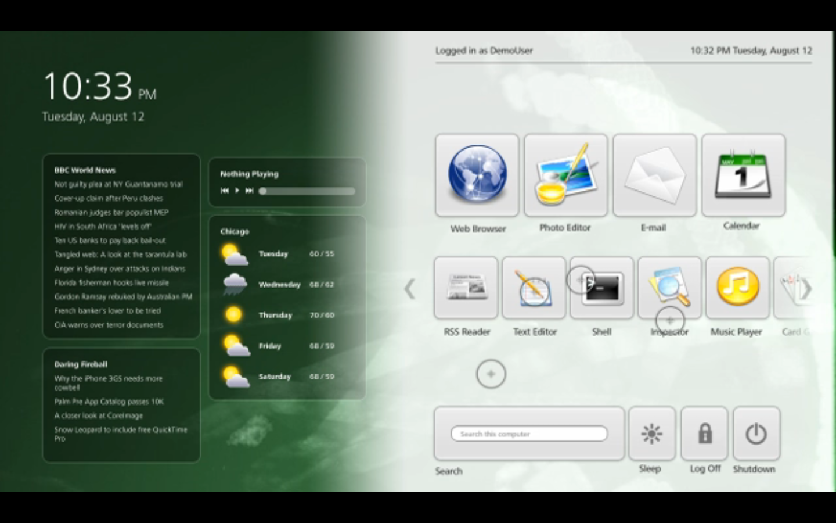
Task: Click the Sleep button
Action: click(651, 434)
